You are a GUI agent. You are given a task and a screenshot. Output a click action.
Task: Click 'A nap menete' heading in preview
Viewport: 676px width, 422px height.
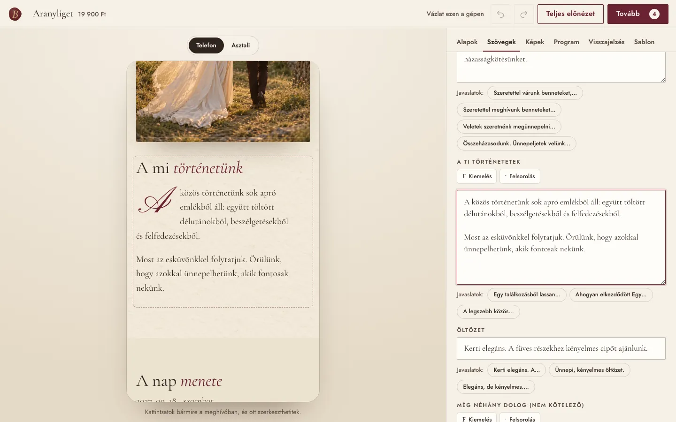pos(179,381)
